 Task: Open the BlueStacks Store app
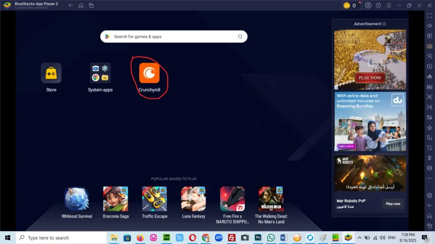(x=51, y=73)
